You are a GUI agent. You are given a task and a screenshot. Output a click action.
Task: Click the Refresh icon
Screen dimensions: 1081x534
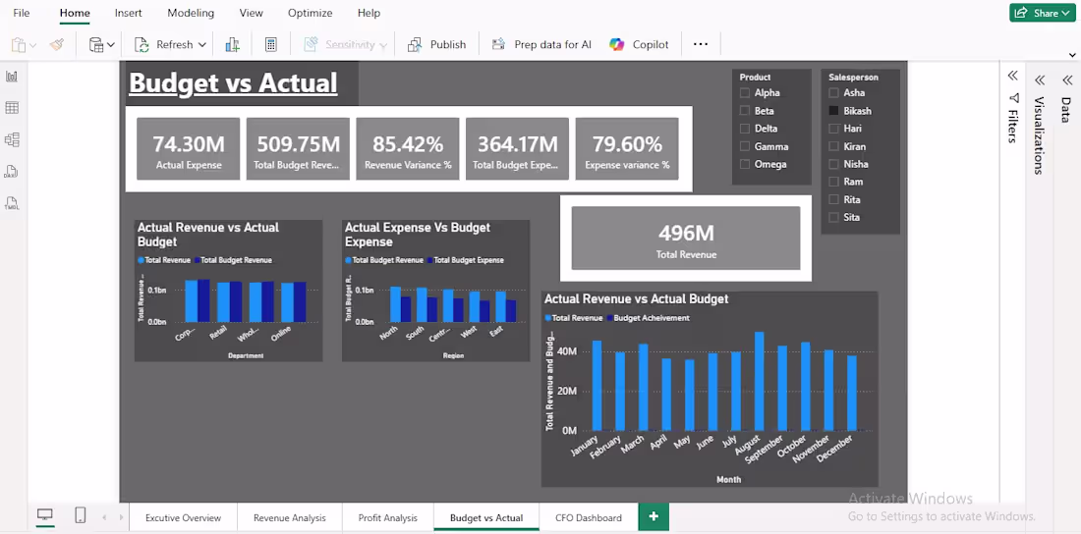pos(142,45)
